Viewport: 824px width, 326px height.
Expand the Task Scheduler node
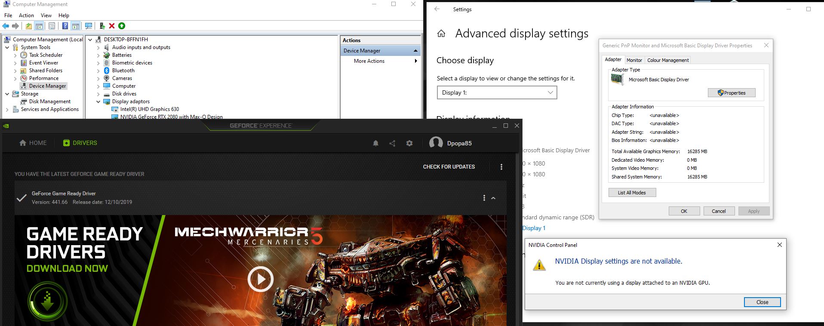tap(15, 55)
